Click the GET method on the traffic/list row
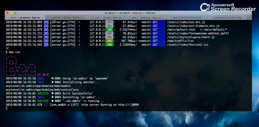This screenshot has width=259, height=127. point(155,41)
